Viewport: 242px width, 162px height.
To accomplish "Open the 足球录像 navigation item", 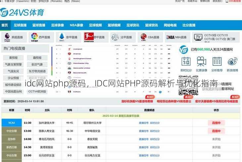I will pyautogui.click(x=58, y=25).
